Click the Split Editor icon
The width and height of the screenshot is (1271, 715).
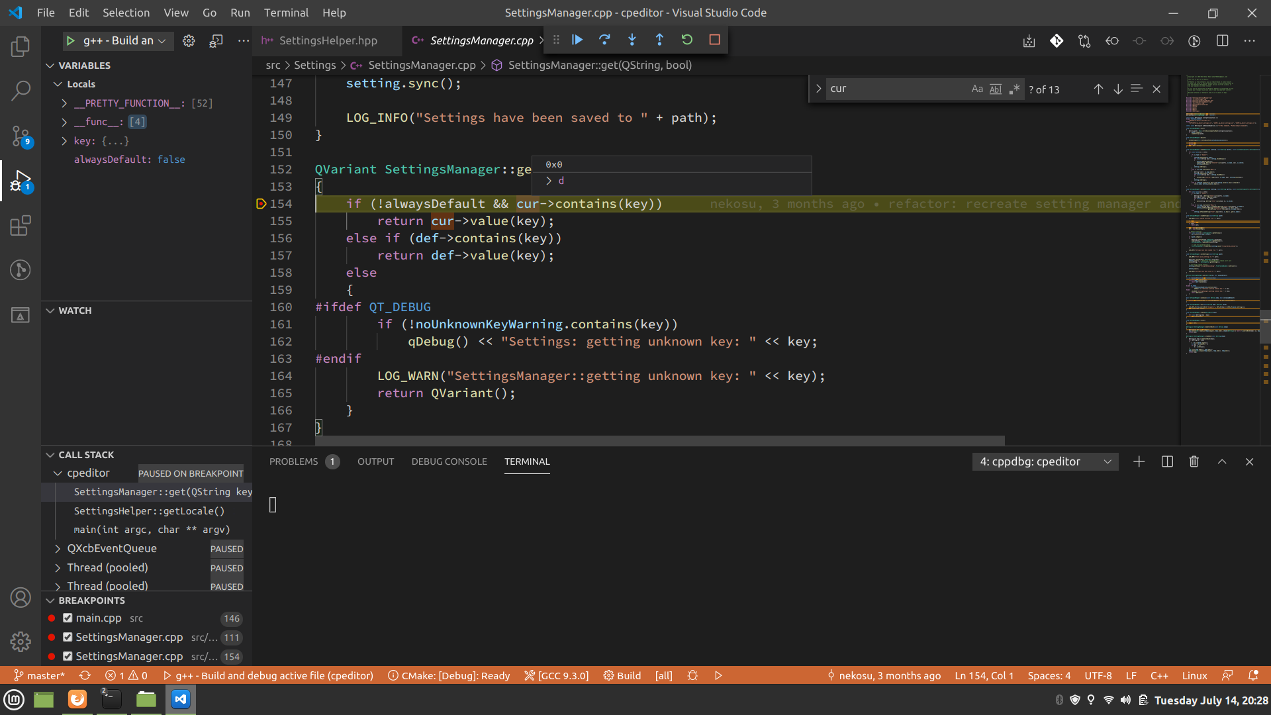(1221, 40)
